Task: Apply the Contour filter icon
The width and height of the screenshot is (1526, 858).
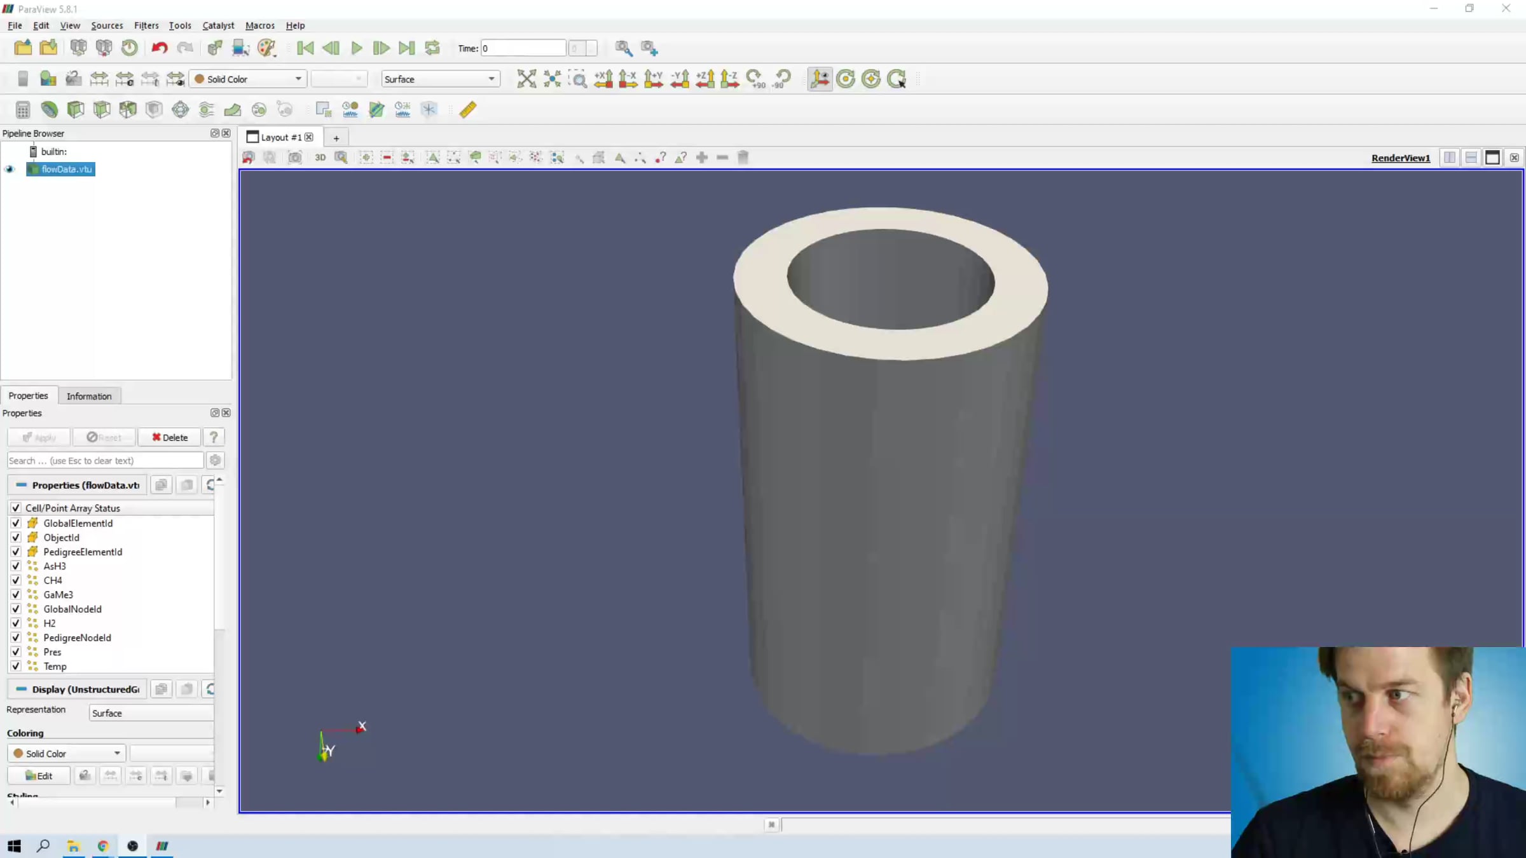Action: [x=49, y=110]
